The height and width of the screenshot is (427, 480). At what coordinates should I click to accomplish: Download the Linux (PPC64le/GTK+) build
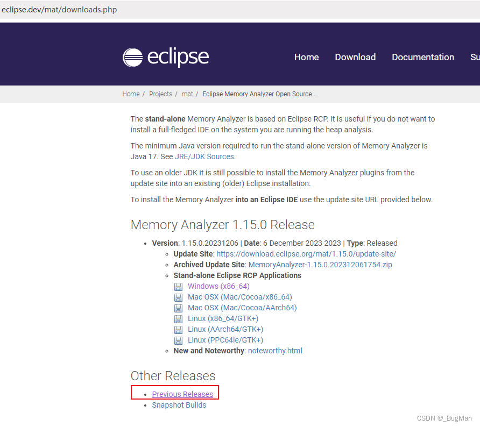[225, 340]
